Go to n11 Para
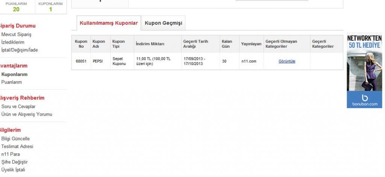This screenshot has width=385, height=177. pos(10,154)
